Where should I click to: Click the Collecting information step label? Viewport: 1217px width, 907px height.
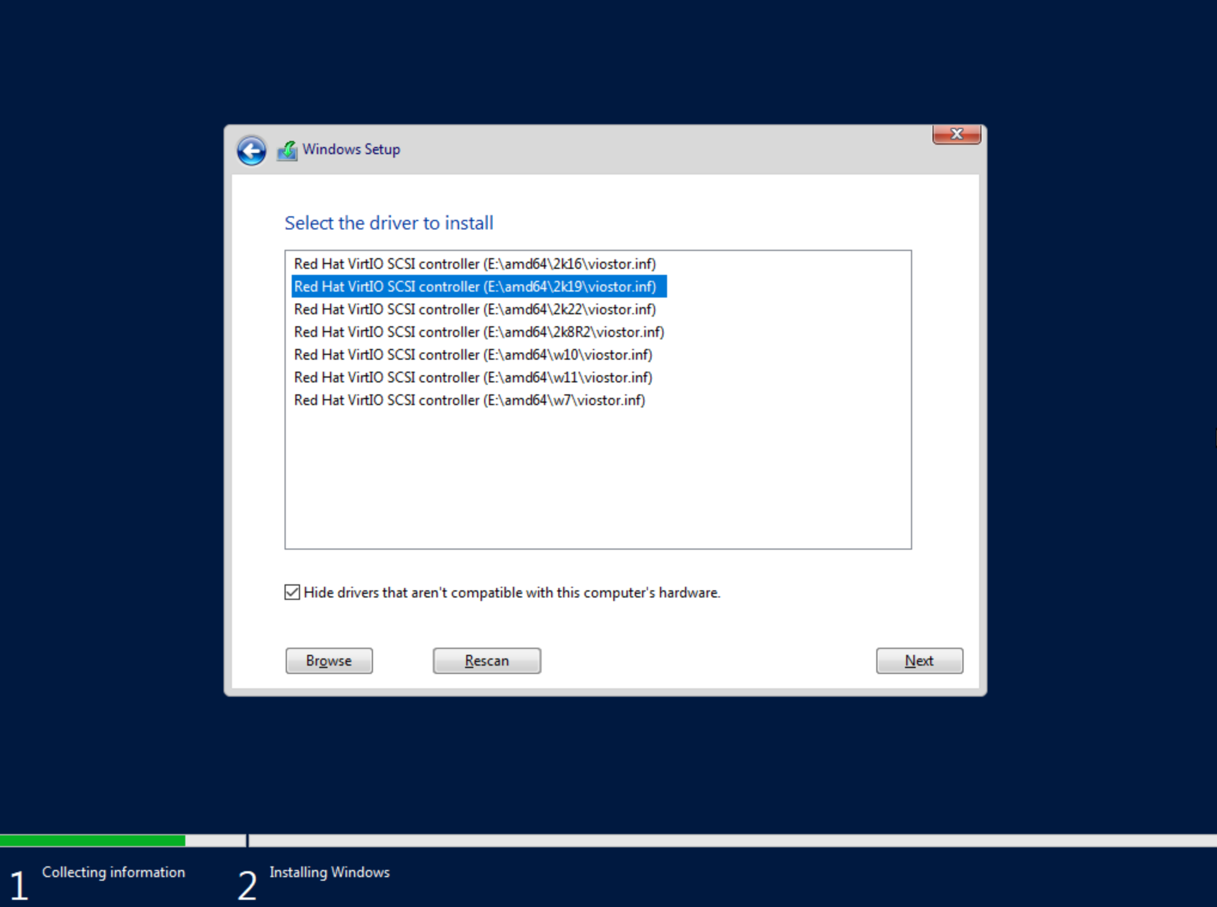click(114, 872)
